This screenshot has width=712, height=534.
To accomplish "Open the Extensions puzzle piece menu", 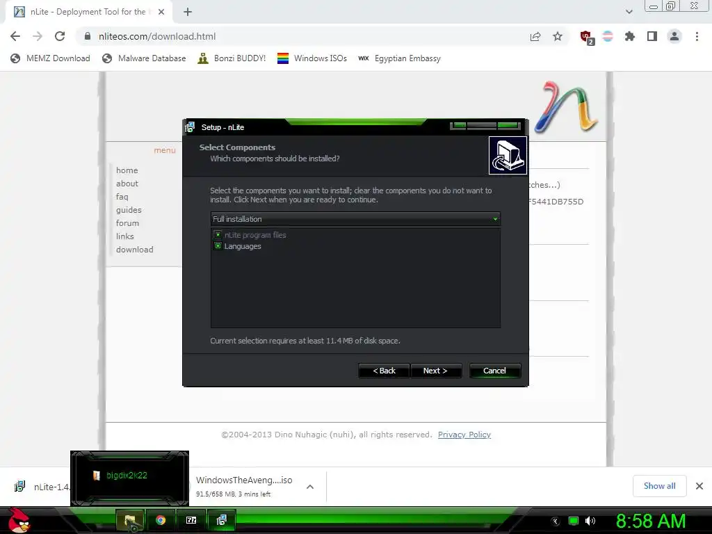I will pyautogui.click(x=630, y=36).
